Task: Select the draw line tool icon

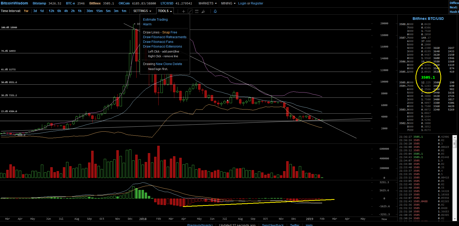Action: click(190, 11)
